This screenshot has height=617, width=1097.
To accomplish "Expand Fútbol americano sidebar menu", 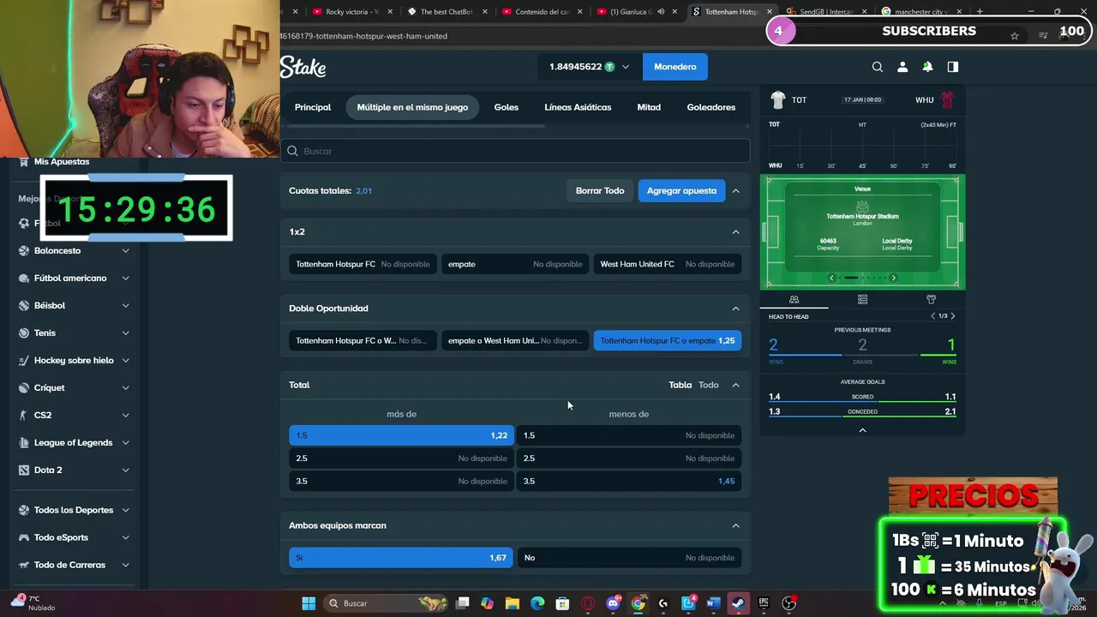I will pos(125,279).
